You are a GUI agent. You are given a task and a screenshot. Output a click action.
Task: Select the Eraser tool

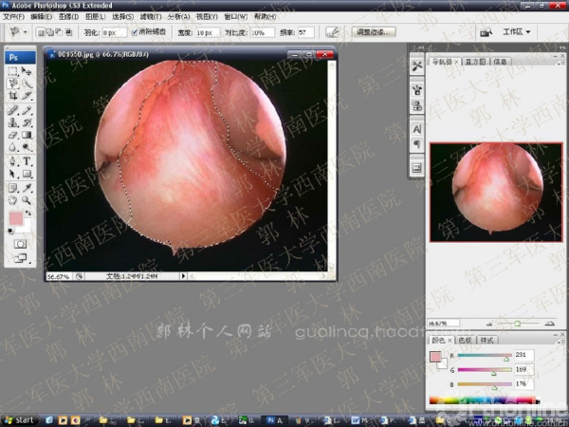[x=13, y=135]
